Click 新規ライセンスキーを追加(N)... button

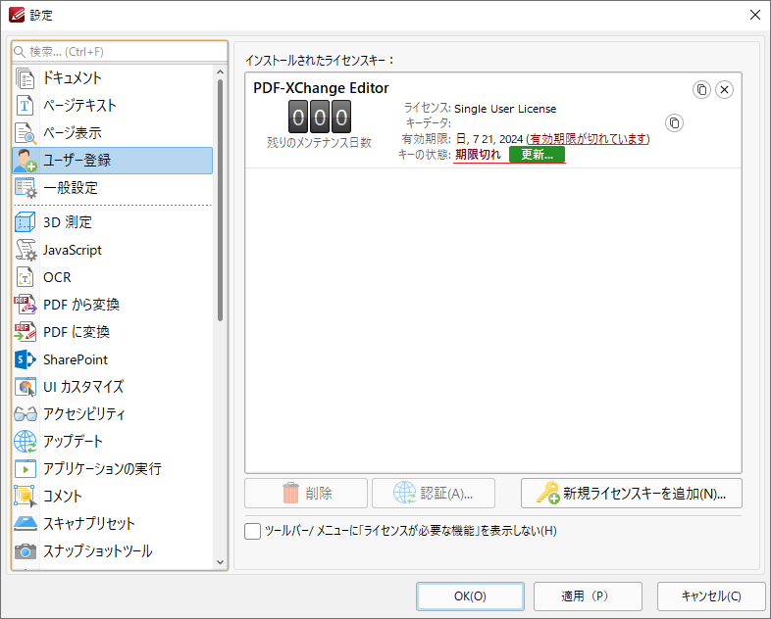[x=632, y=493]
